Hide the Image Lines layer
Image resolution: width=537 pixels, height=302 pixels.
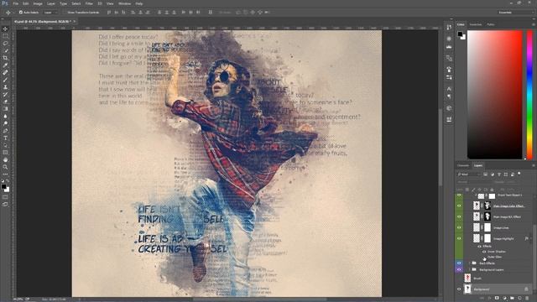(459, 227)
